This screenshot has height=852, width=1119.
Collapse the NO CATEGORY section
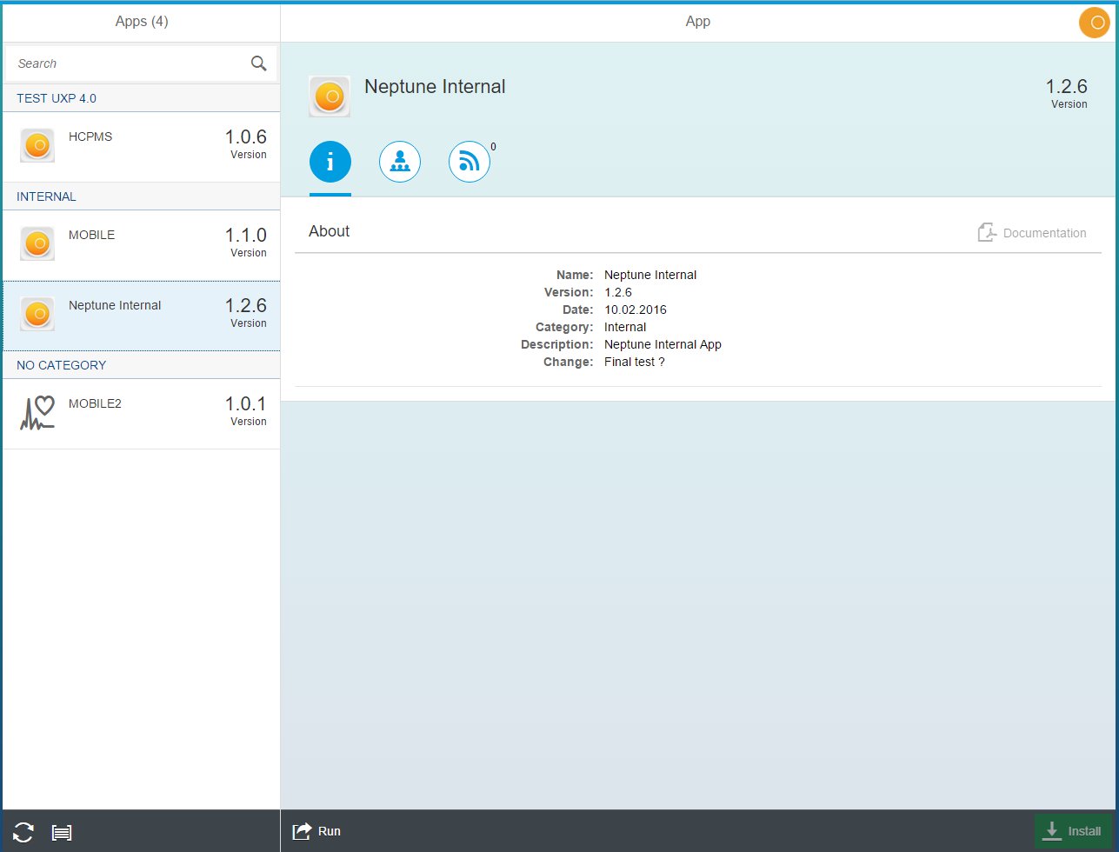coord(140,364)
